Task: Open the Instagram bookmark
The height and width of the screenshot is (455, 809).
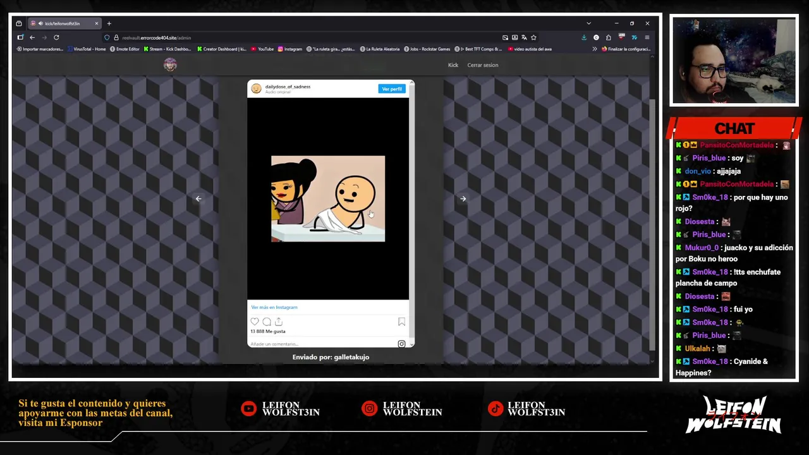Action: [x=289, y=49]
